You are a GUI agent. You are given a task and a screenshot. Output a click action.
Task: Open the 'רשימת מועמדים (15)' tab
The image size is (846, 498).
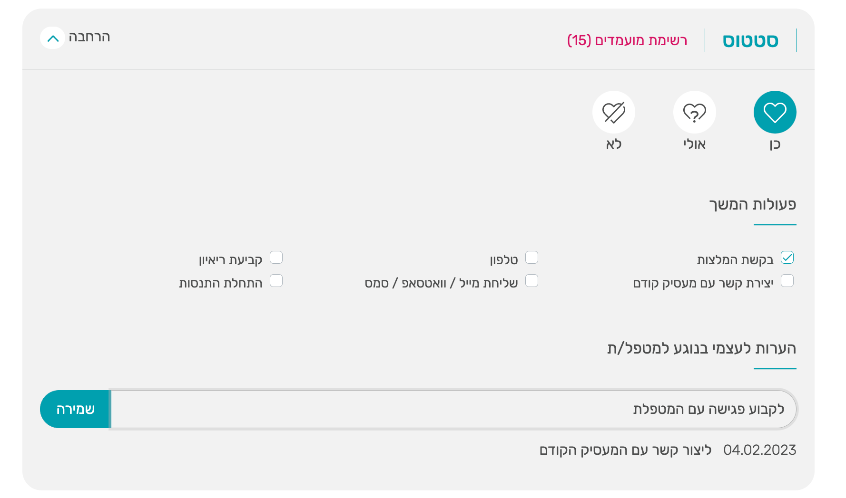pyautogui.click(x=627, y=41)
